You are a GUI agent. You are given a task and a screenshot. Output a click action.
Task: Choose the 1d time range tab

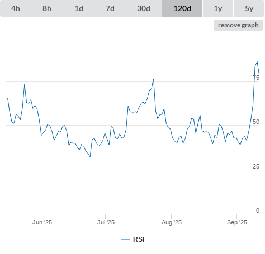[79, 8]
